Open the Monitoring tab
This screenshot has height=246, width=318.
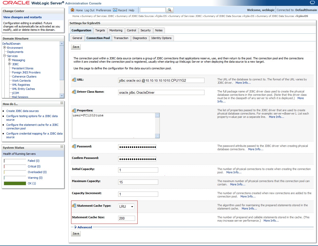tap(116, 30)
